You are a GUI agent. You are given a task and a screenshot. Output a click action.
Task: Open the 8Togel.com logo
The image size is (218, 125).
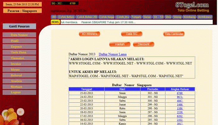(x=192, y=5)
